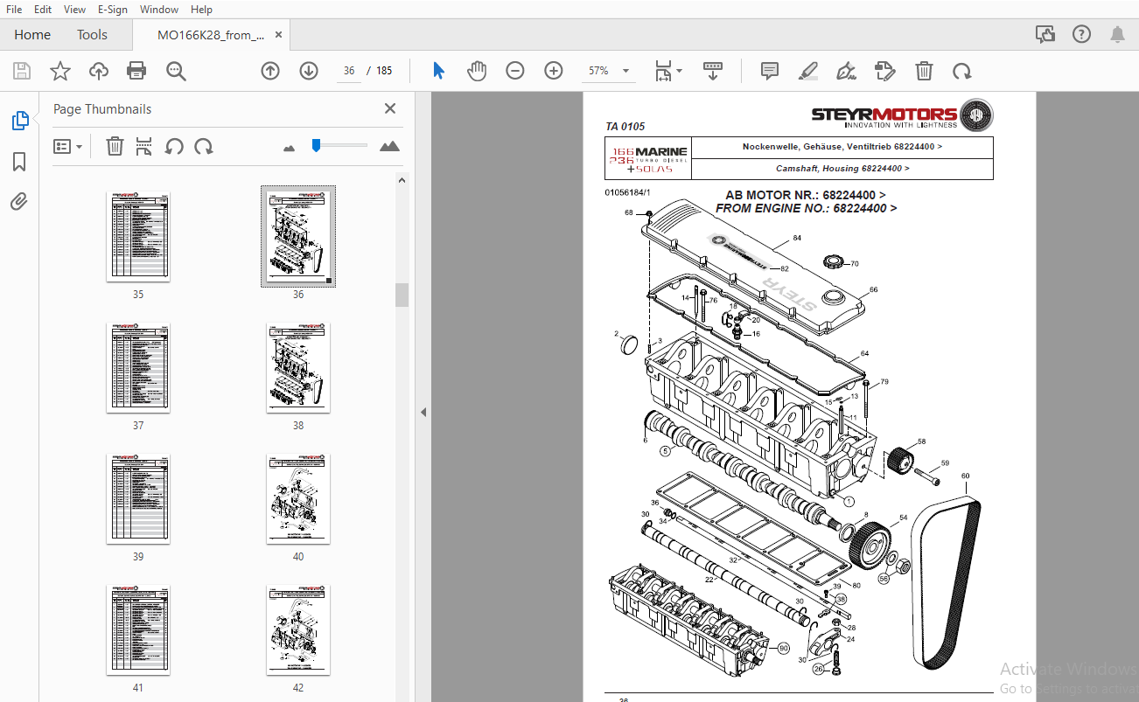Select page 41 thumbnail

pyautogui.click(x=138, y=629)
